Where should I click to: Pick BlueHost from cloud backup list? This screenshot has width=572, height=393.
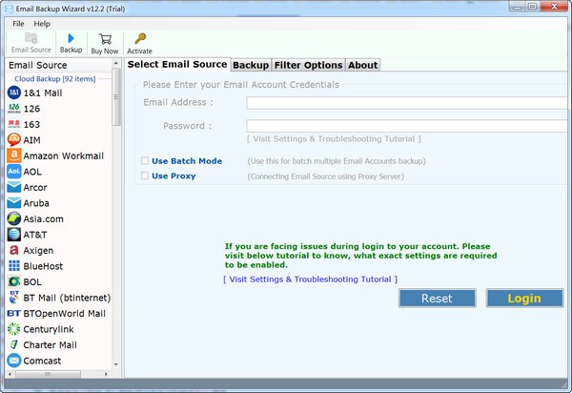pyautogui.click(x=42, y=265)
